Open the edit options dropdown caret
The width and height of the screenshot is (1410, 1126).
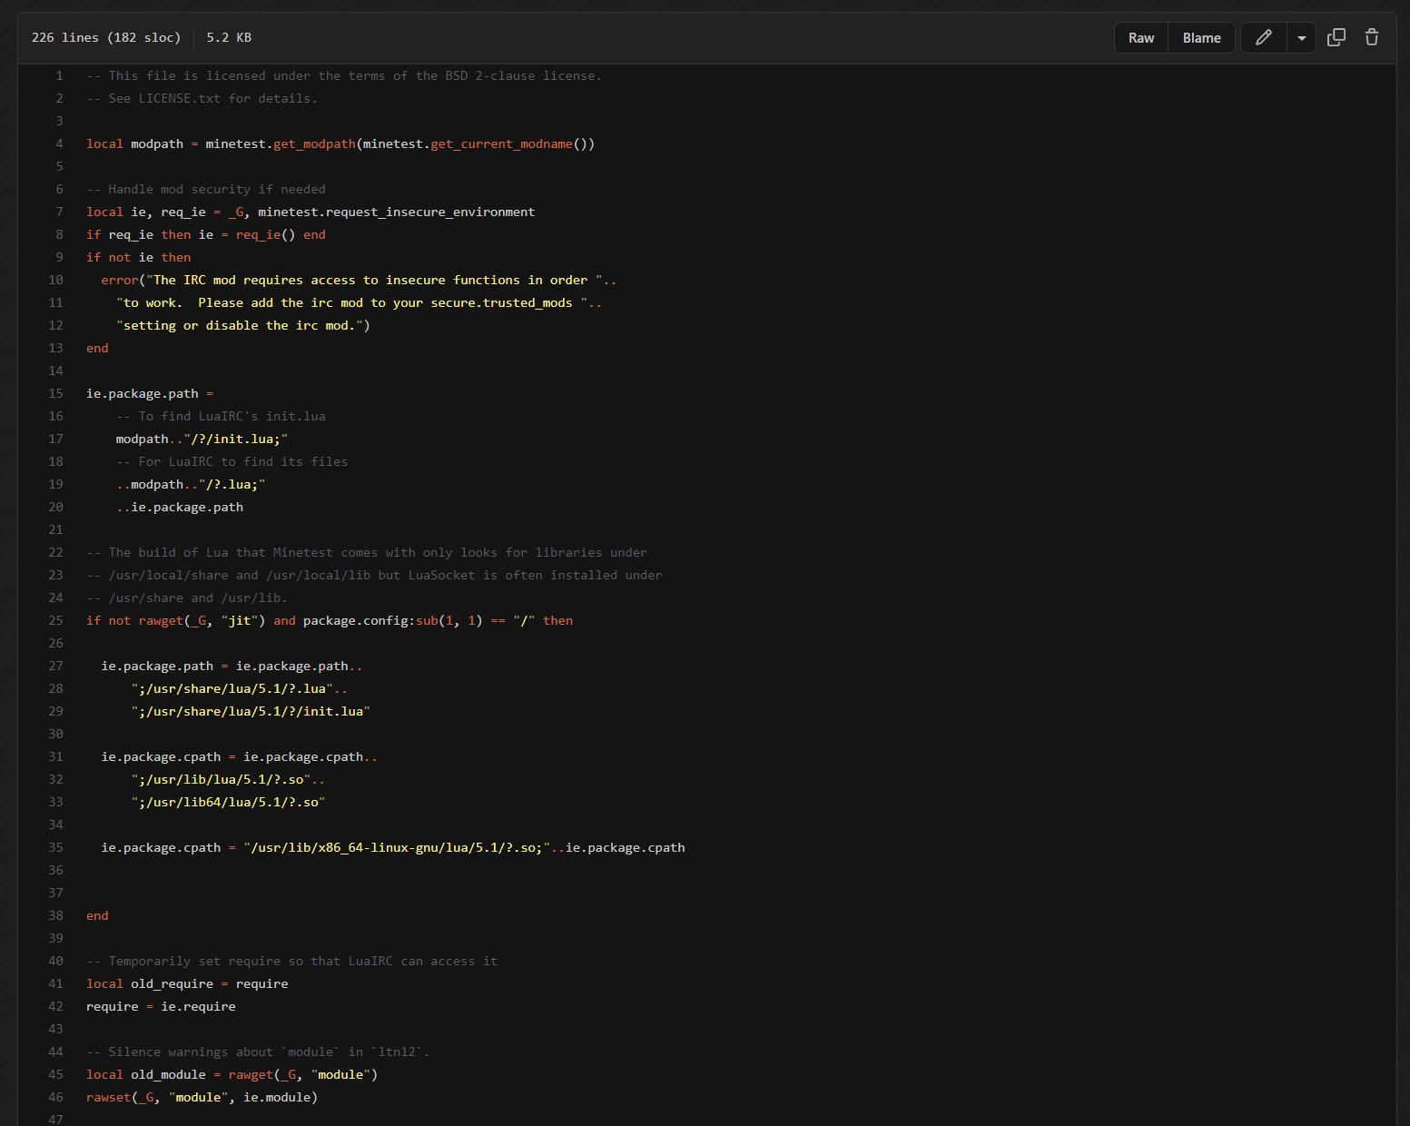(x=1301, y=38)
